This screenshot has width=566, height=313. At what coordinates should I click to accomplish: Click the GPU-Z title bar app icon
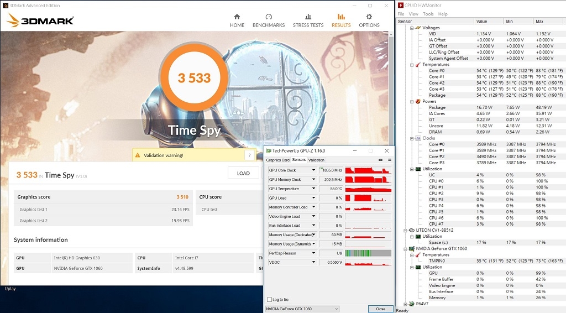(269, 150)
